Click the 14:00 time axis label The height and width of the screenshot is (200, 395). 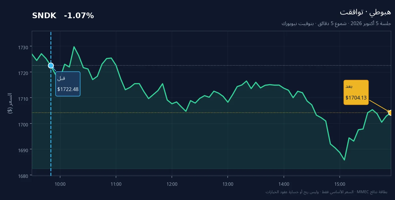click(284, 184)
